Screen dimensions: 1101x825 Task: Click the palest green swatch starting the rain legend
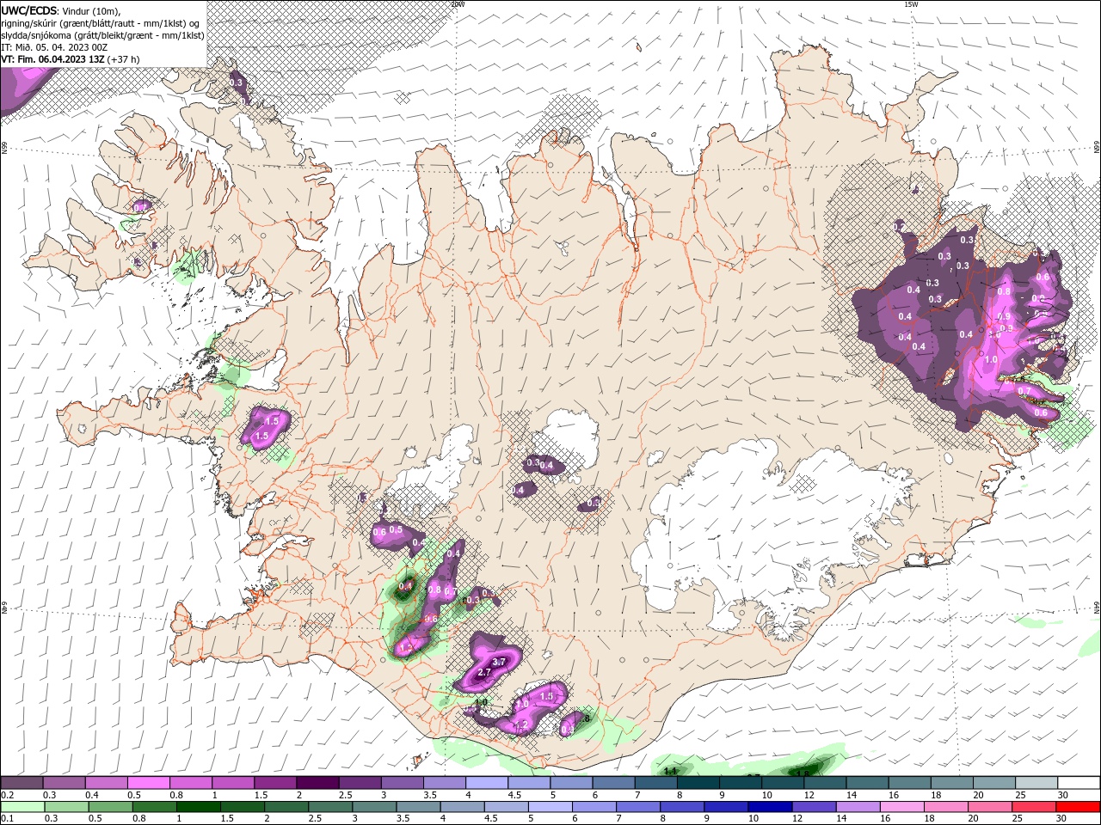(x=22, y=807)
